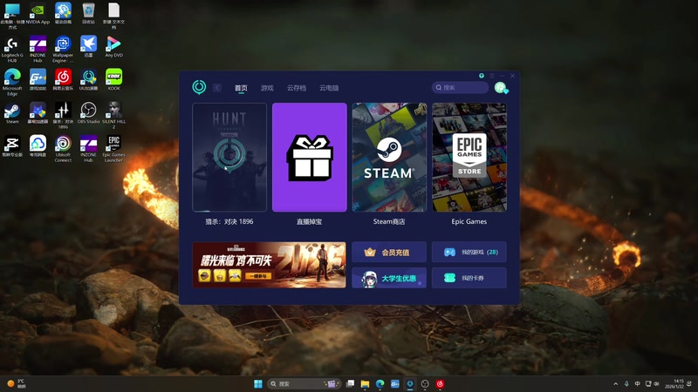Screen dimensions: 698x392
Task: Click the 一键参与 button on the banner
Action: (257, 276)
